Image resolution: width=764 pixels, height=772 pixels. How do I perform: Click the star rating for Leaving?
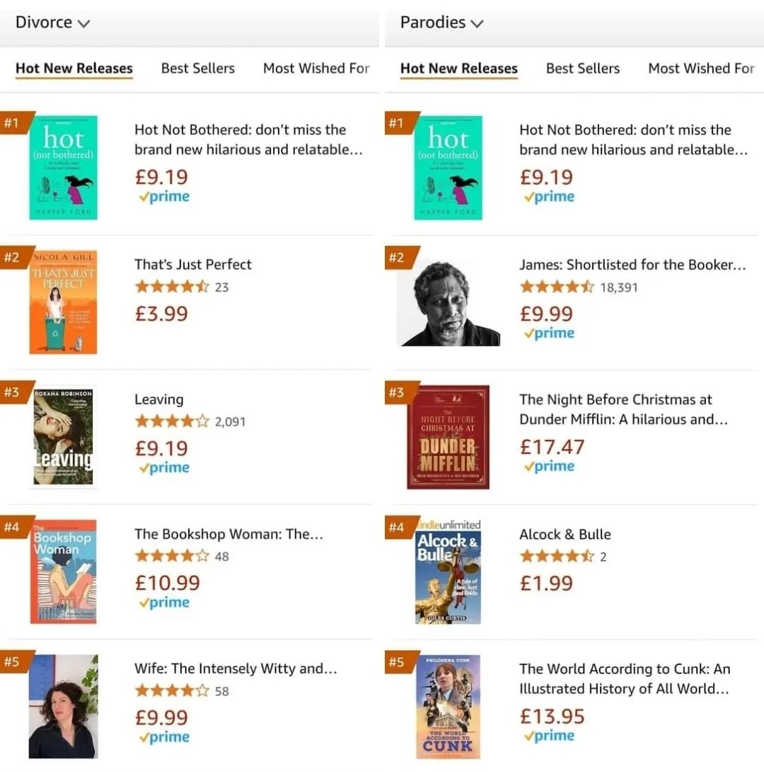pyautogui.click(x=172, y=421)
